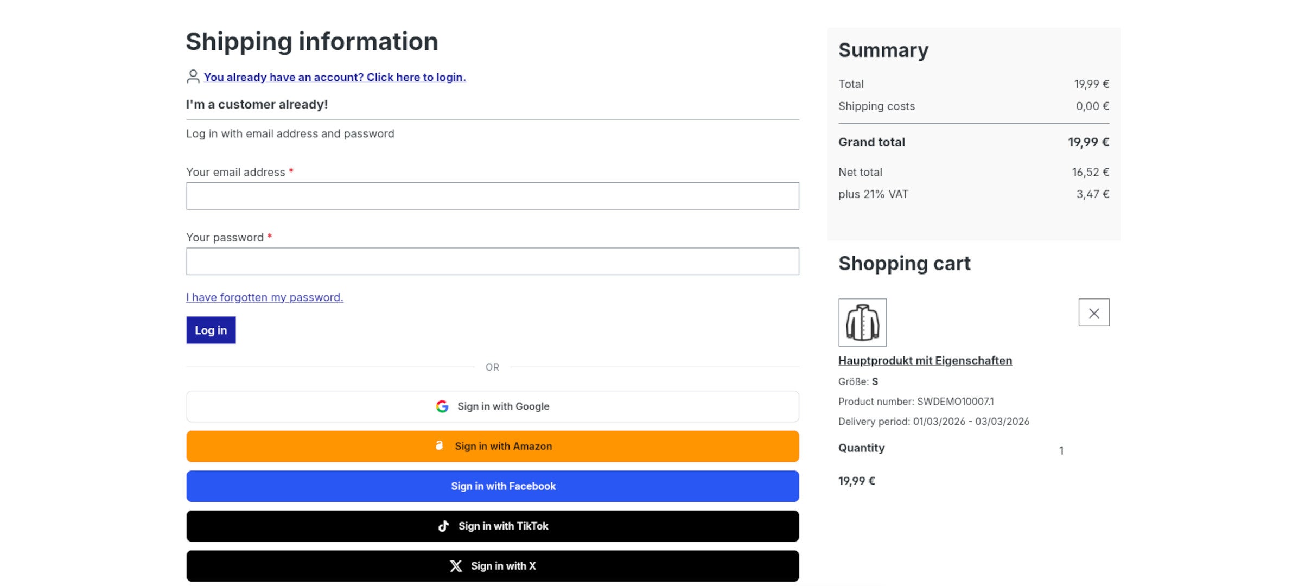Click Product number SWDEMO10007.1 text
The width and height of the screenshot is (1305, 586).
pyautogui.click(x=916, y=402)
